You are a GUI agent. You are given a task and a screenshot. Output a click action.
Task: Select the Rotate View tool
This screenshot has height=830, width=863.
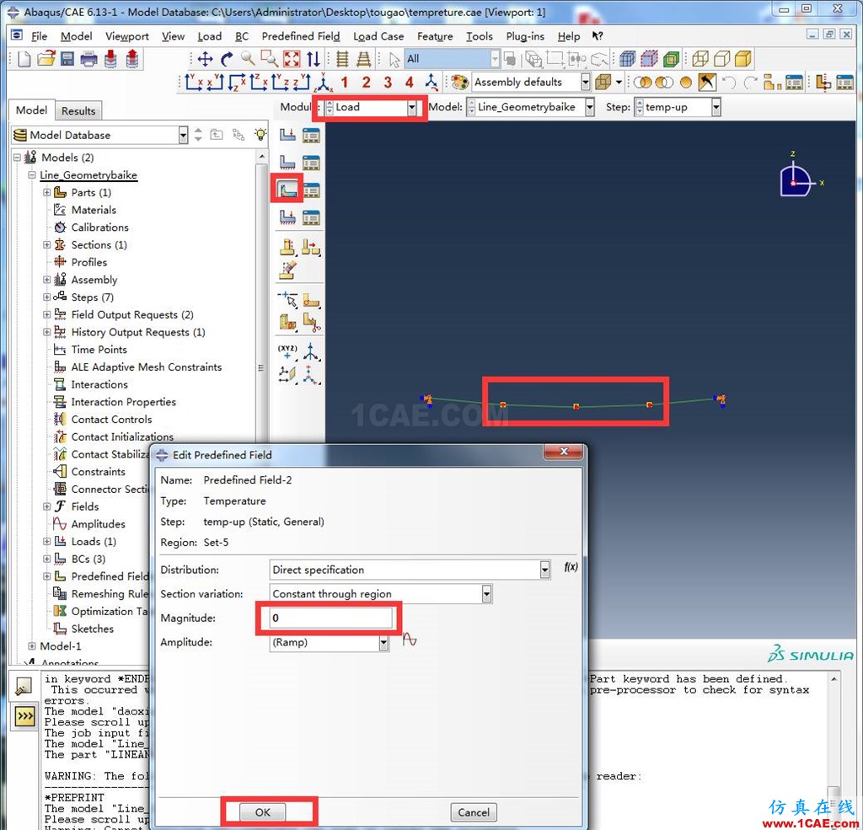tap(227, 59)
